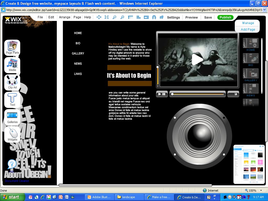Image resolution: width=268 pixels, height=201 pixels.
Task: Play the video with the center play icon
Action: pyautogui.click(x=197, y=60)
